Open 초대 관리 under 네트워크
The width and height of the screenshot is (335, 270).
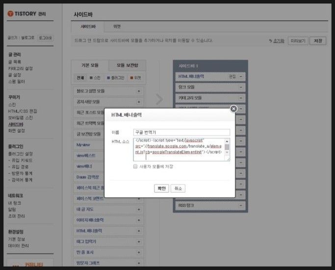click(x=17, y=216)
